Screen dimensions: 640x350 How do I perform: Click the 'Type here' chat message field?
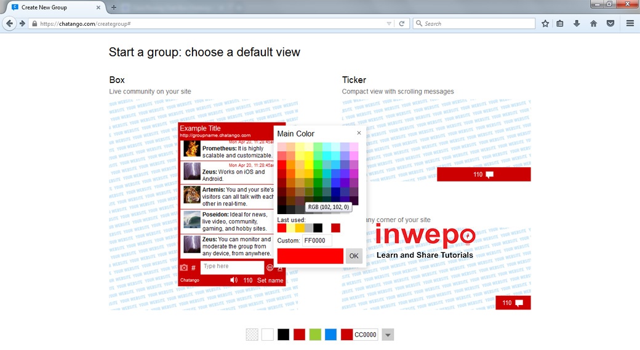point(232,267)
